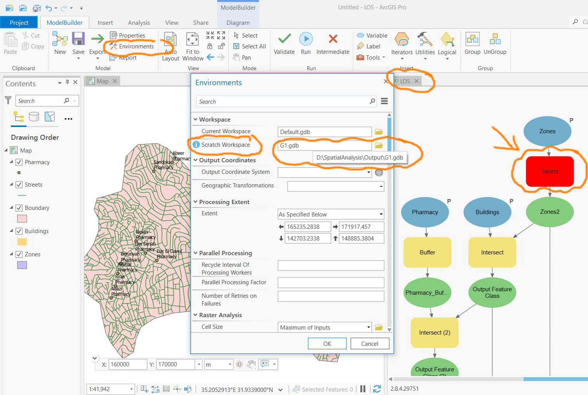
Task: Click the Auto Layout icon
Action: (x=170, y=39)
